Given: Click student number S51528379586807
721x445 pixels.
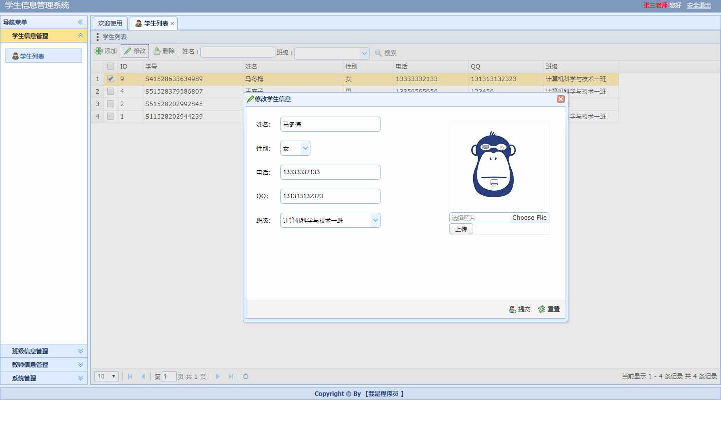Looking at the screenshot, I should click(174, 91).
